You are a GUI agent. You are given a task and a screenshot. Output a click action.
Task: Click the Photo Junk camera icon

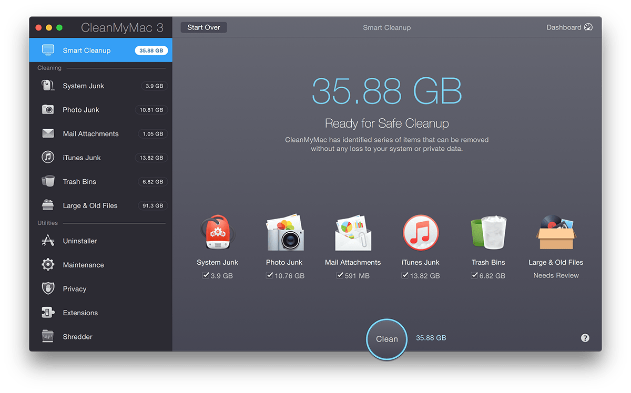(x=284, y=233)
